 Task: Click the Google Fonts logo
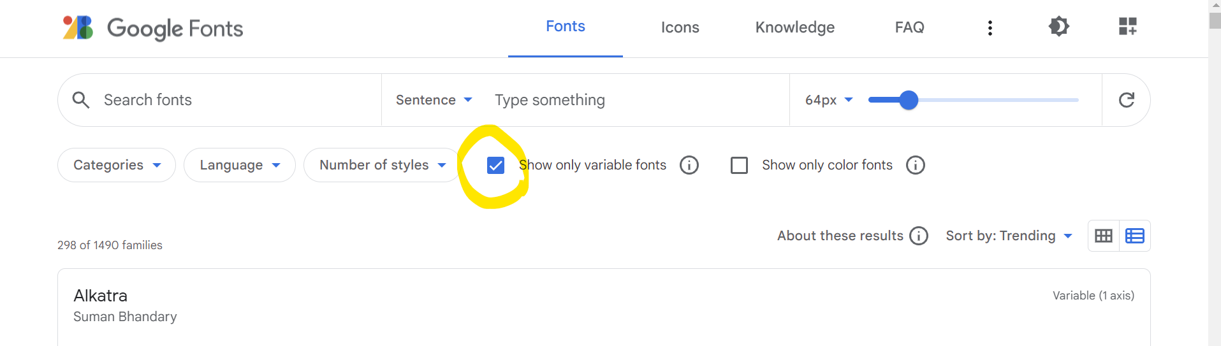tap(153, 28)
